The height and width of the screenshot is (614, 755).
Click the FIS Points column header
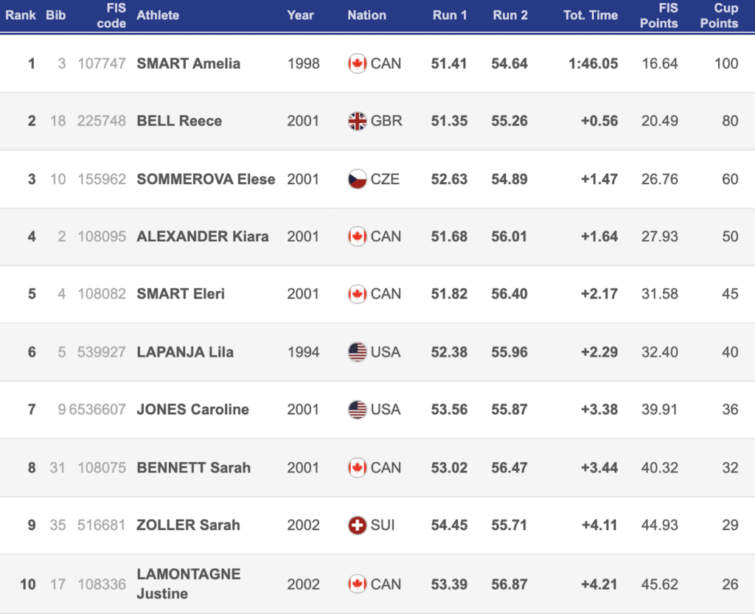[658, 15]
